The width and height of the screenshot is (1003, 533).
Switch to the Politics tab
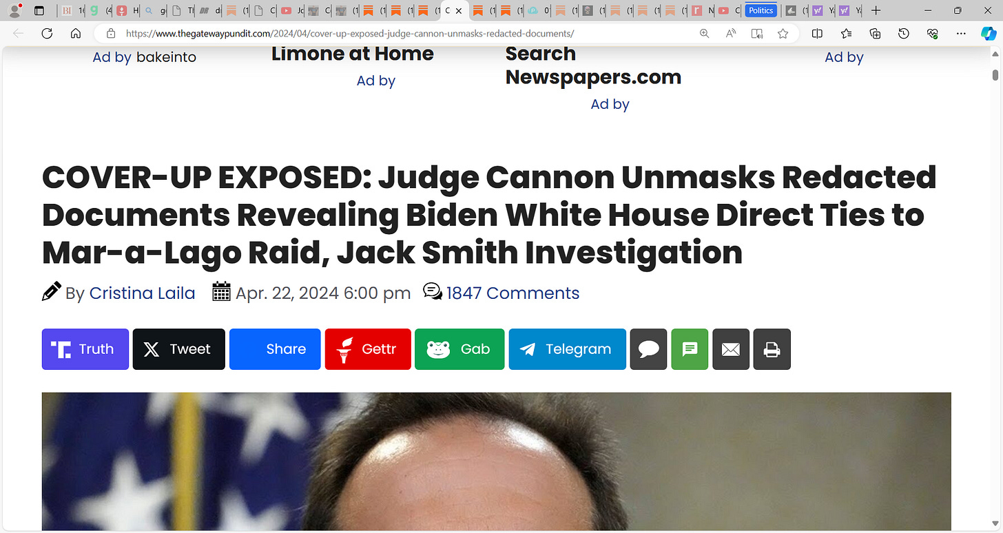761,10
